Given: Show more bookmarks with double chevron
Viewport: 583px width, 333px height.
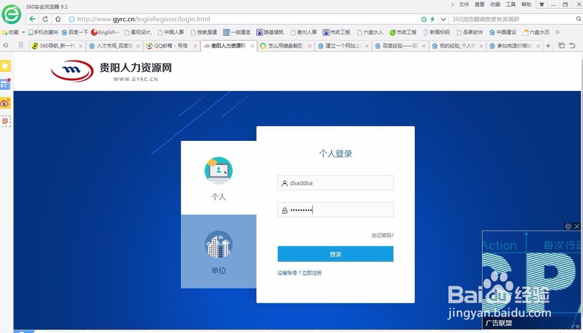Looking at the screenshot, I should [557, 32].
